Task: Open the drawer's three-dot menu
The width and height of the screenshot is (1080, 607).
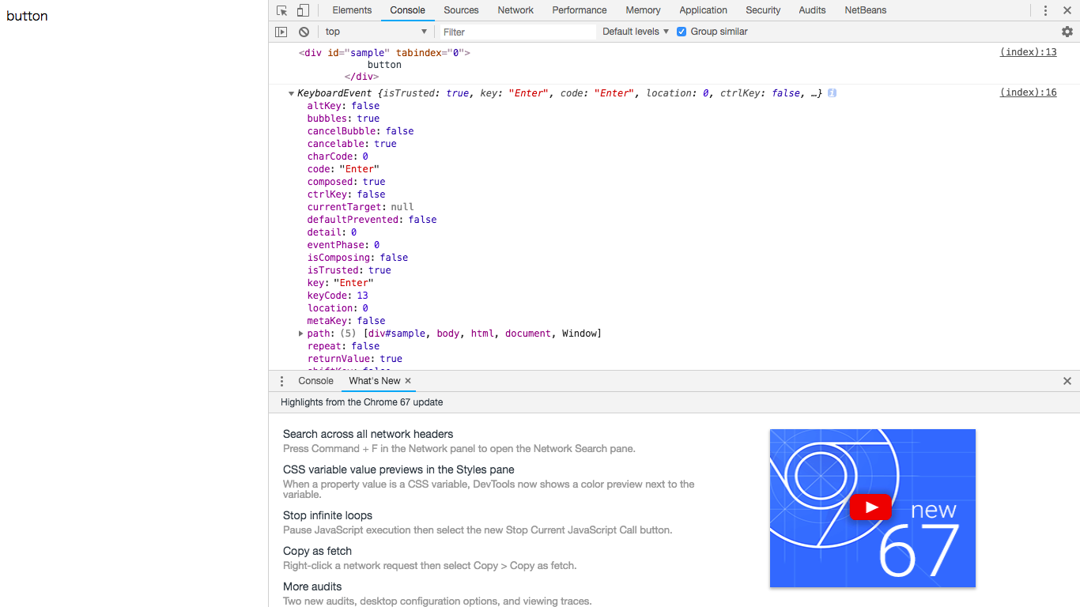Action: pos(281,381)
